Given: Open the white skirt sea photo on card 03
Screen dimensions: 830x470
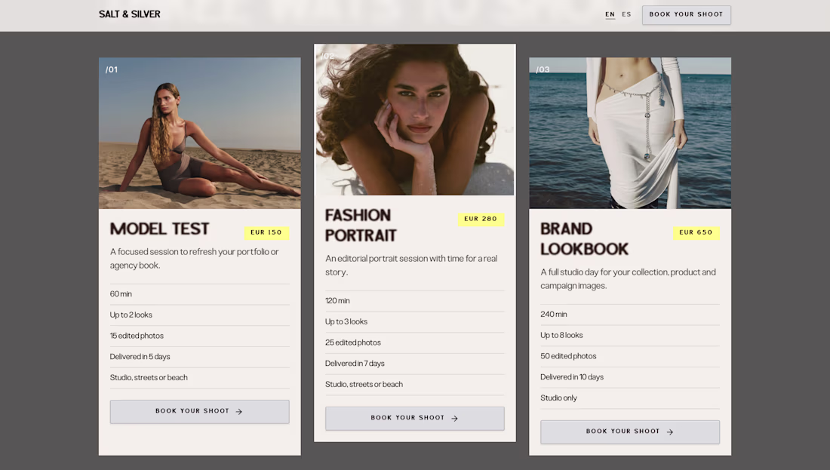Looking at the screenshot, I should (630, 133).
